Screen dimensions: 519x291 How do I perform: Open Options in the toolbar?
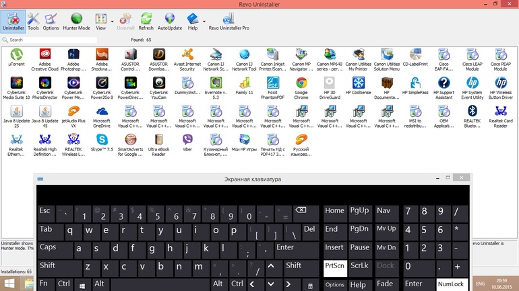[x=51, y=22]
